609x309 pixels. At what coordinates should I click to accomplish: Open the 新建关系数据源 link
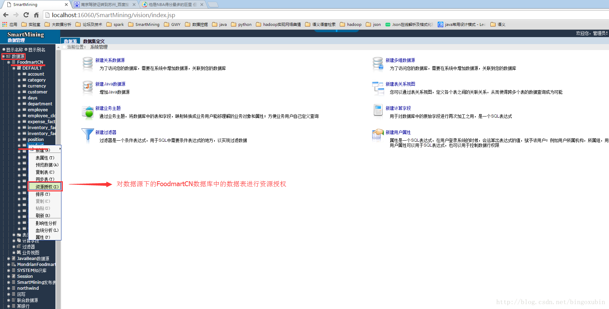click(110, 60)
